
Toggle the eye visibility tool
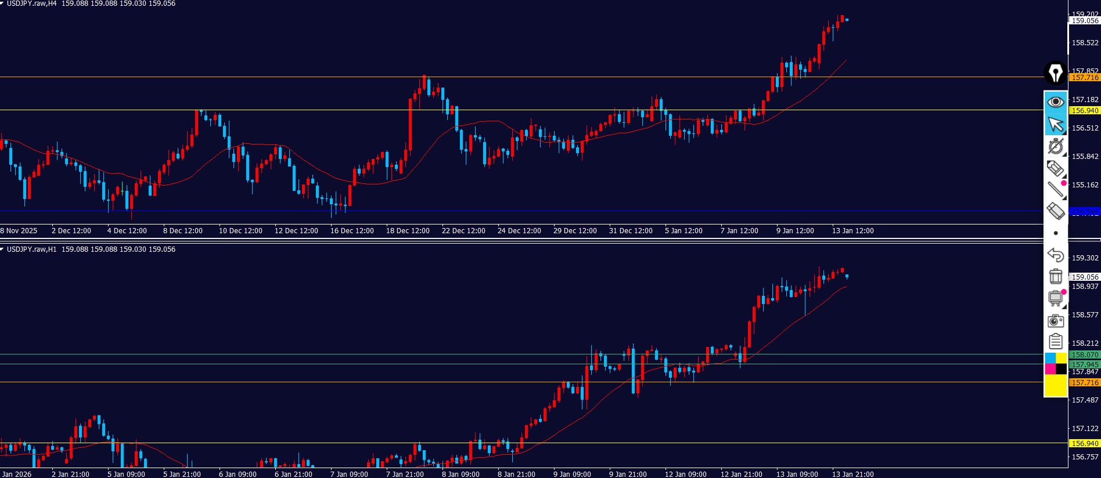[x=1055, y=102]
